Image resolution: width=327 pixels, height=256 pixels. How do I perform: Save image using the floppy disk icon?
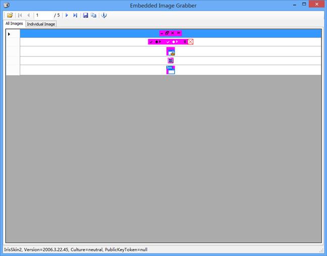(x=85, y=15)
